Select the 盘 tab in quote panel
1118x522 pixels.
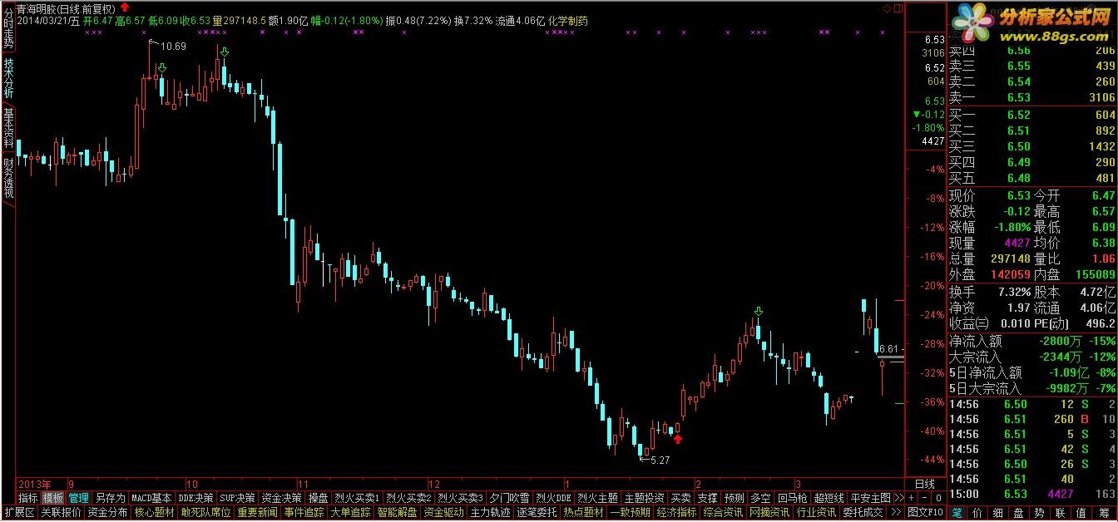point(1018,513)
